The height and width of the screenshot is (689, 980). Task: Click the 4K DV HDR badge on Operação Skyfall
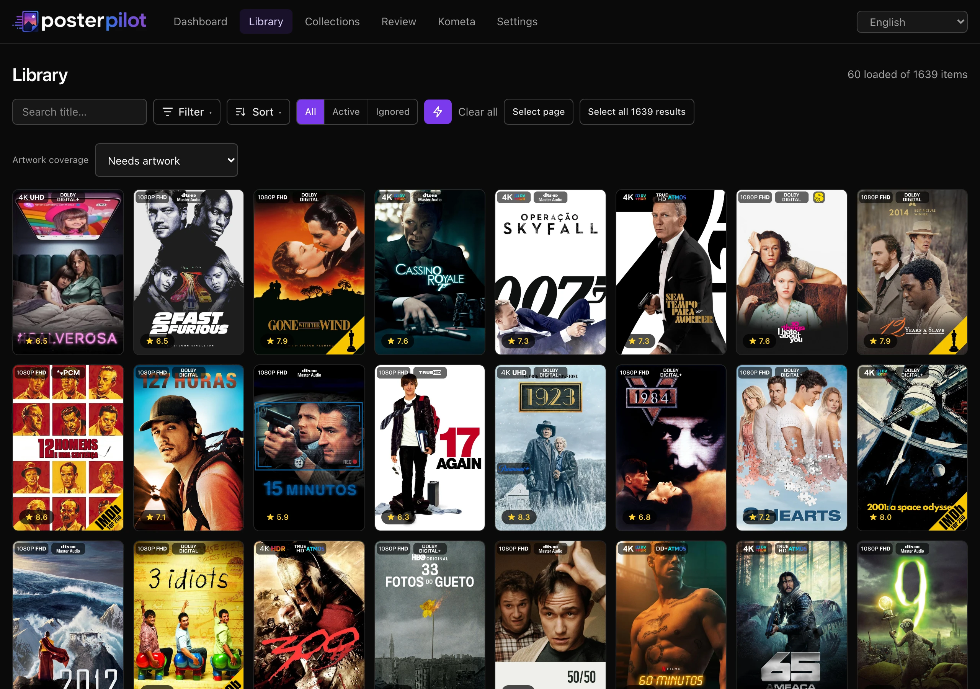point(514,197)
